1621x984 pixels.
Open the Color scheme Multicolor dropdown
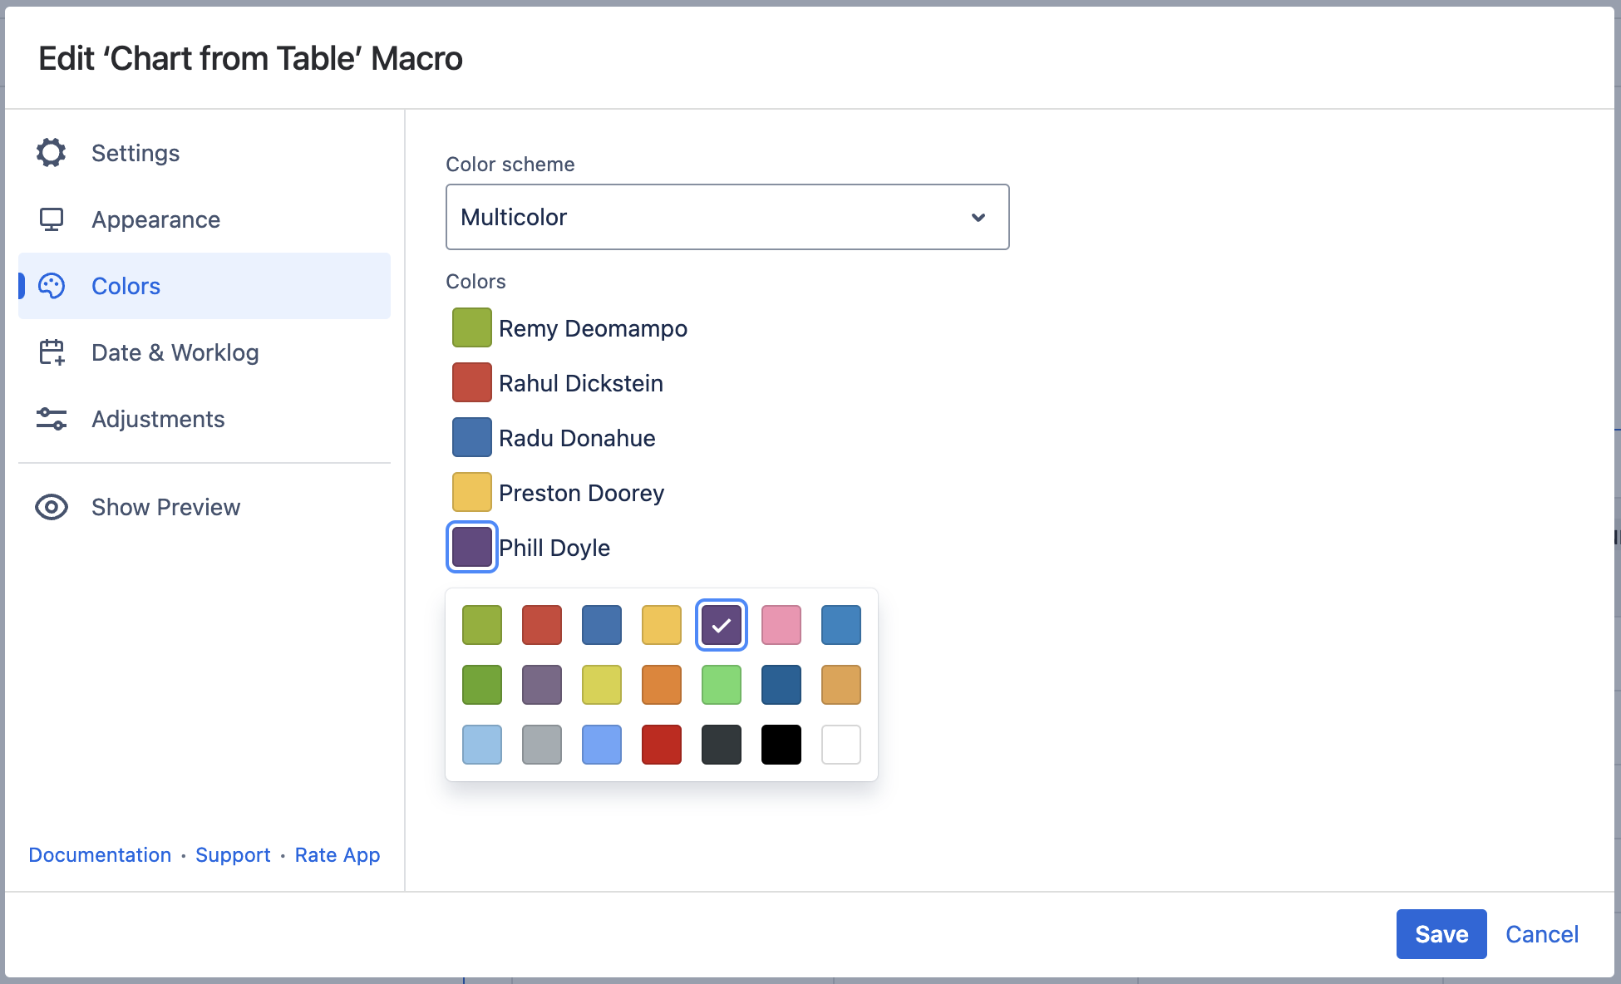pyautogui.click(x=727, y=217)
